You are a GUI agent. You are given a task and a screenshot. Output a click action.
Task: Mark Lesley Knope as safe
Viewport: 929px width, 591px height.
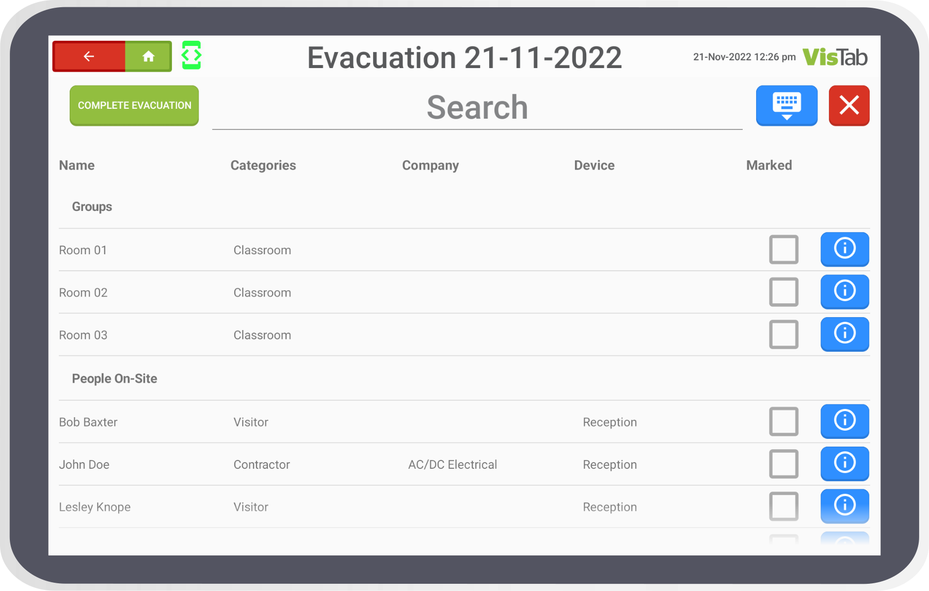[783, 506]
